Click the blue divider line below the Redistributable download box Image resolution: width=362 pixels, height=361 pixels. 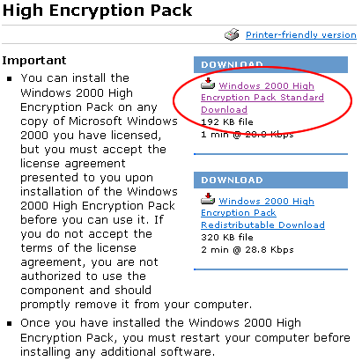pyautogui.click(x=270, y=269)
